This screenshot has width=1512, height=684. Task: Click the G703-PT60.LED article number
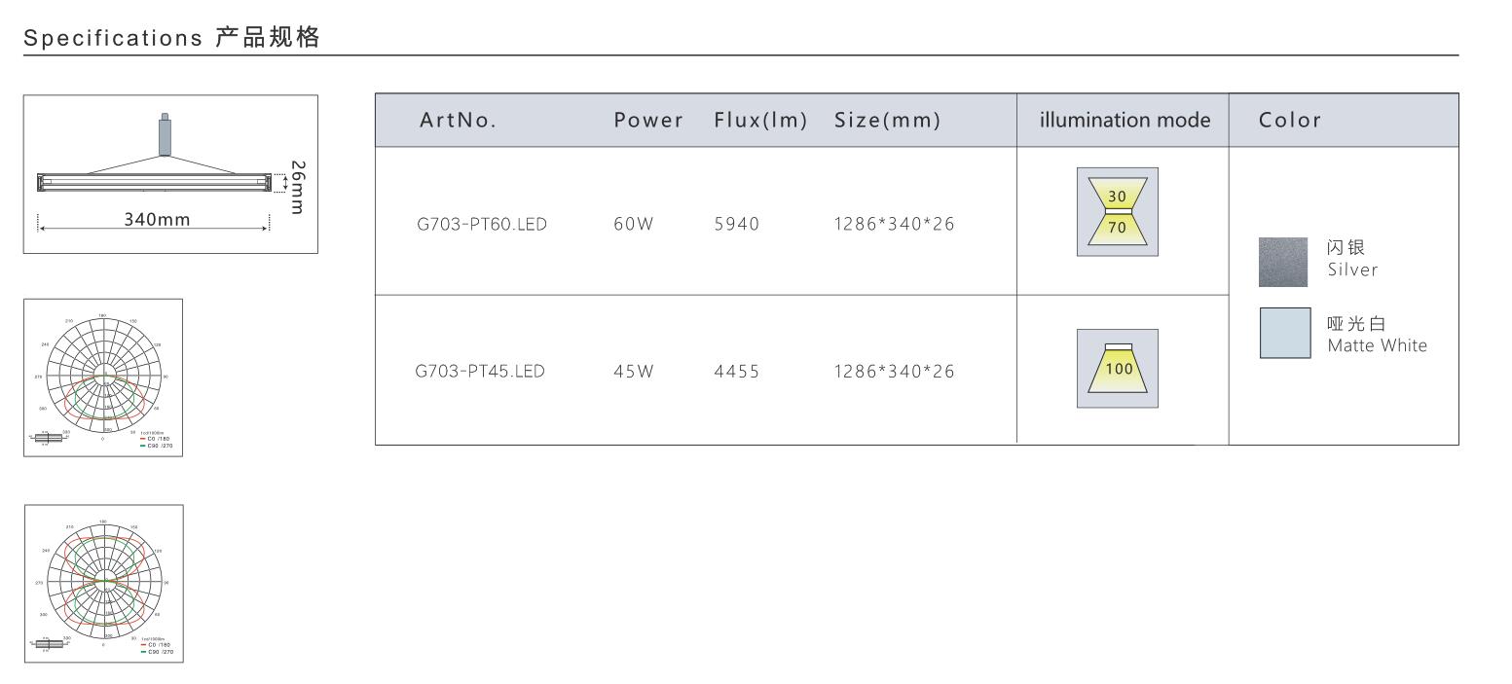tap(481, 225)
